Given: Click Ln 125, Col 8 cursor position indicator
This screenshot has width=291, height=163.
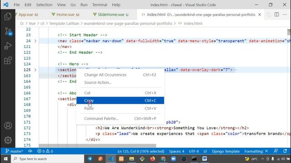Looking at the screenshot, I should [x=141, y=151].
